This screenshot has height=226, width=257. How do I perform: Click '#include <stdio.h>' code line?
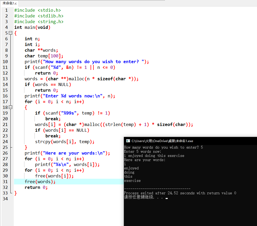[x=38, y=10]
